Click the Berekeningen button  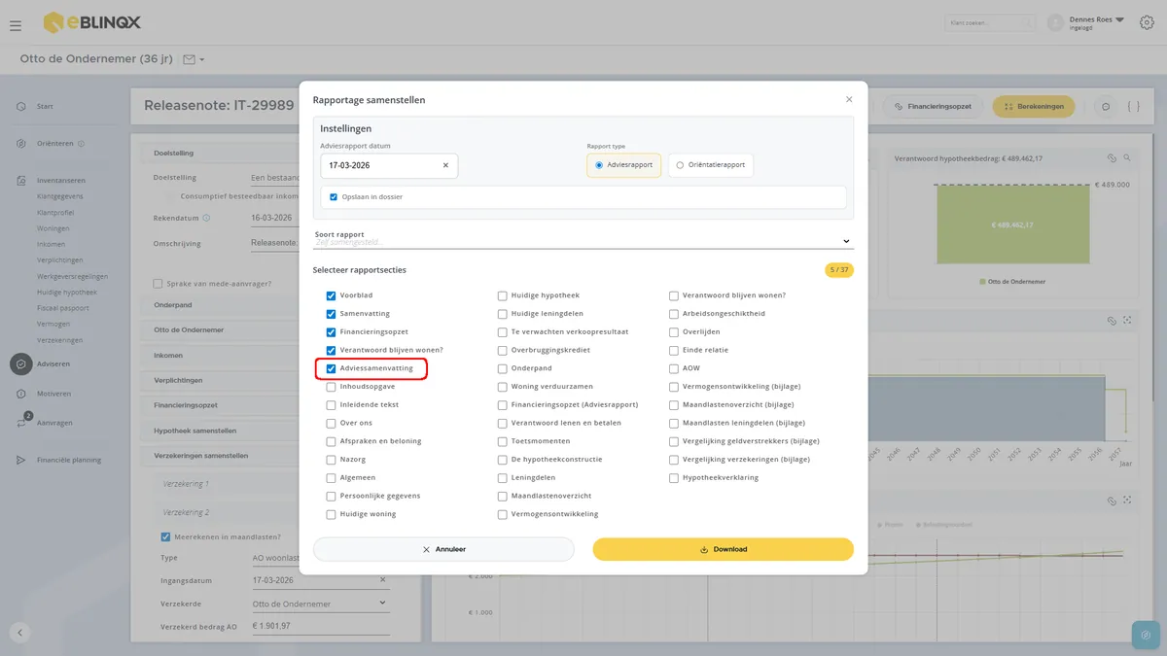pyautogui.click(x=1034, y=106)
